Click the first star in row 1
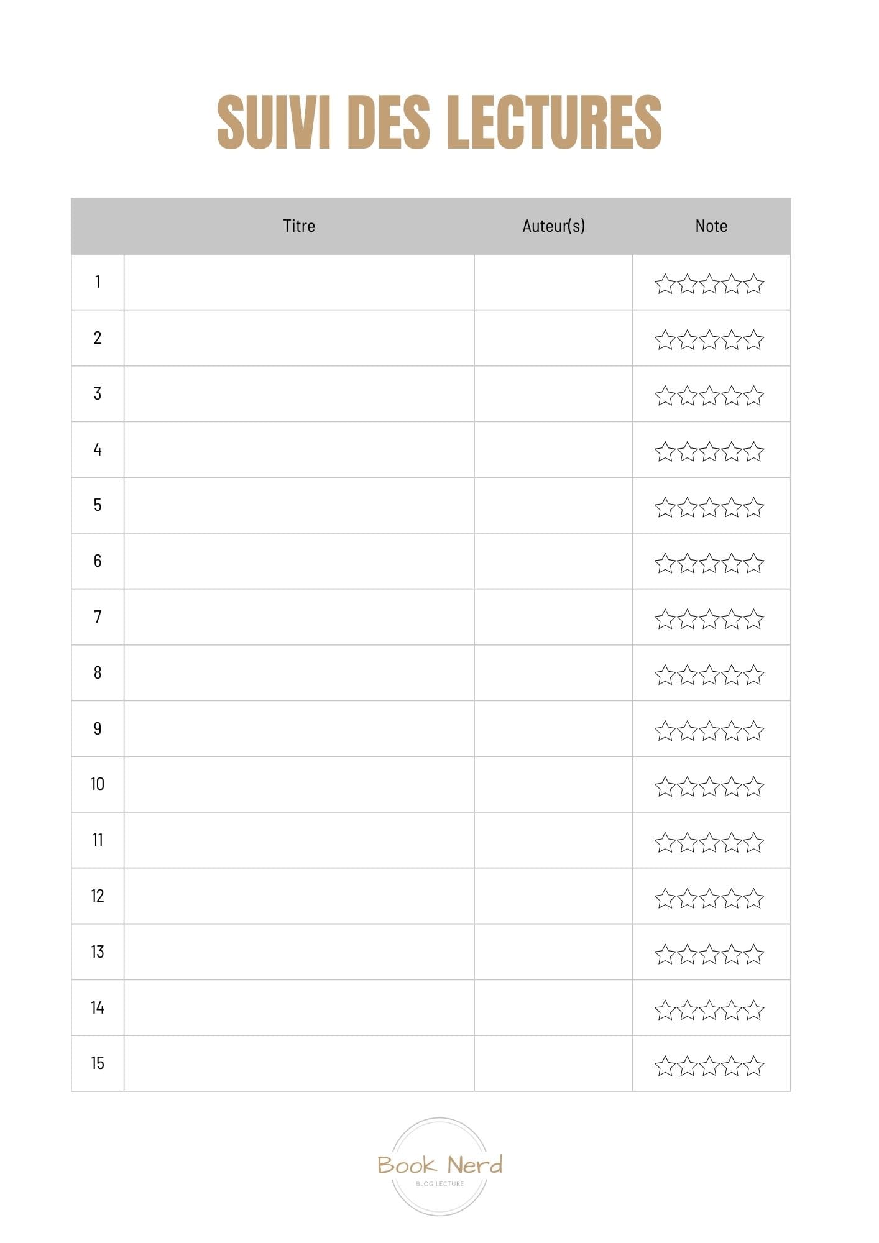 point(665,284)
